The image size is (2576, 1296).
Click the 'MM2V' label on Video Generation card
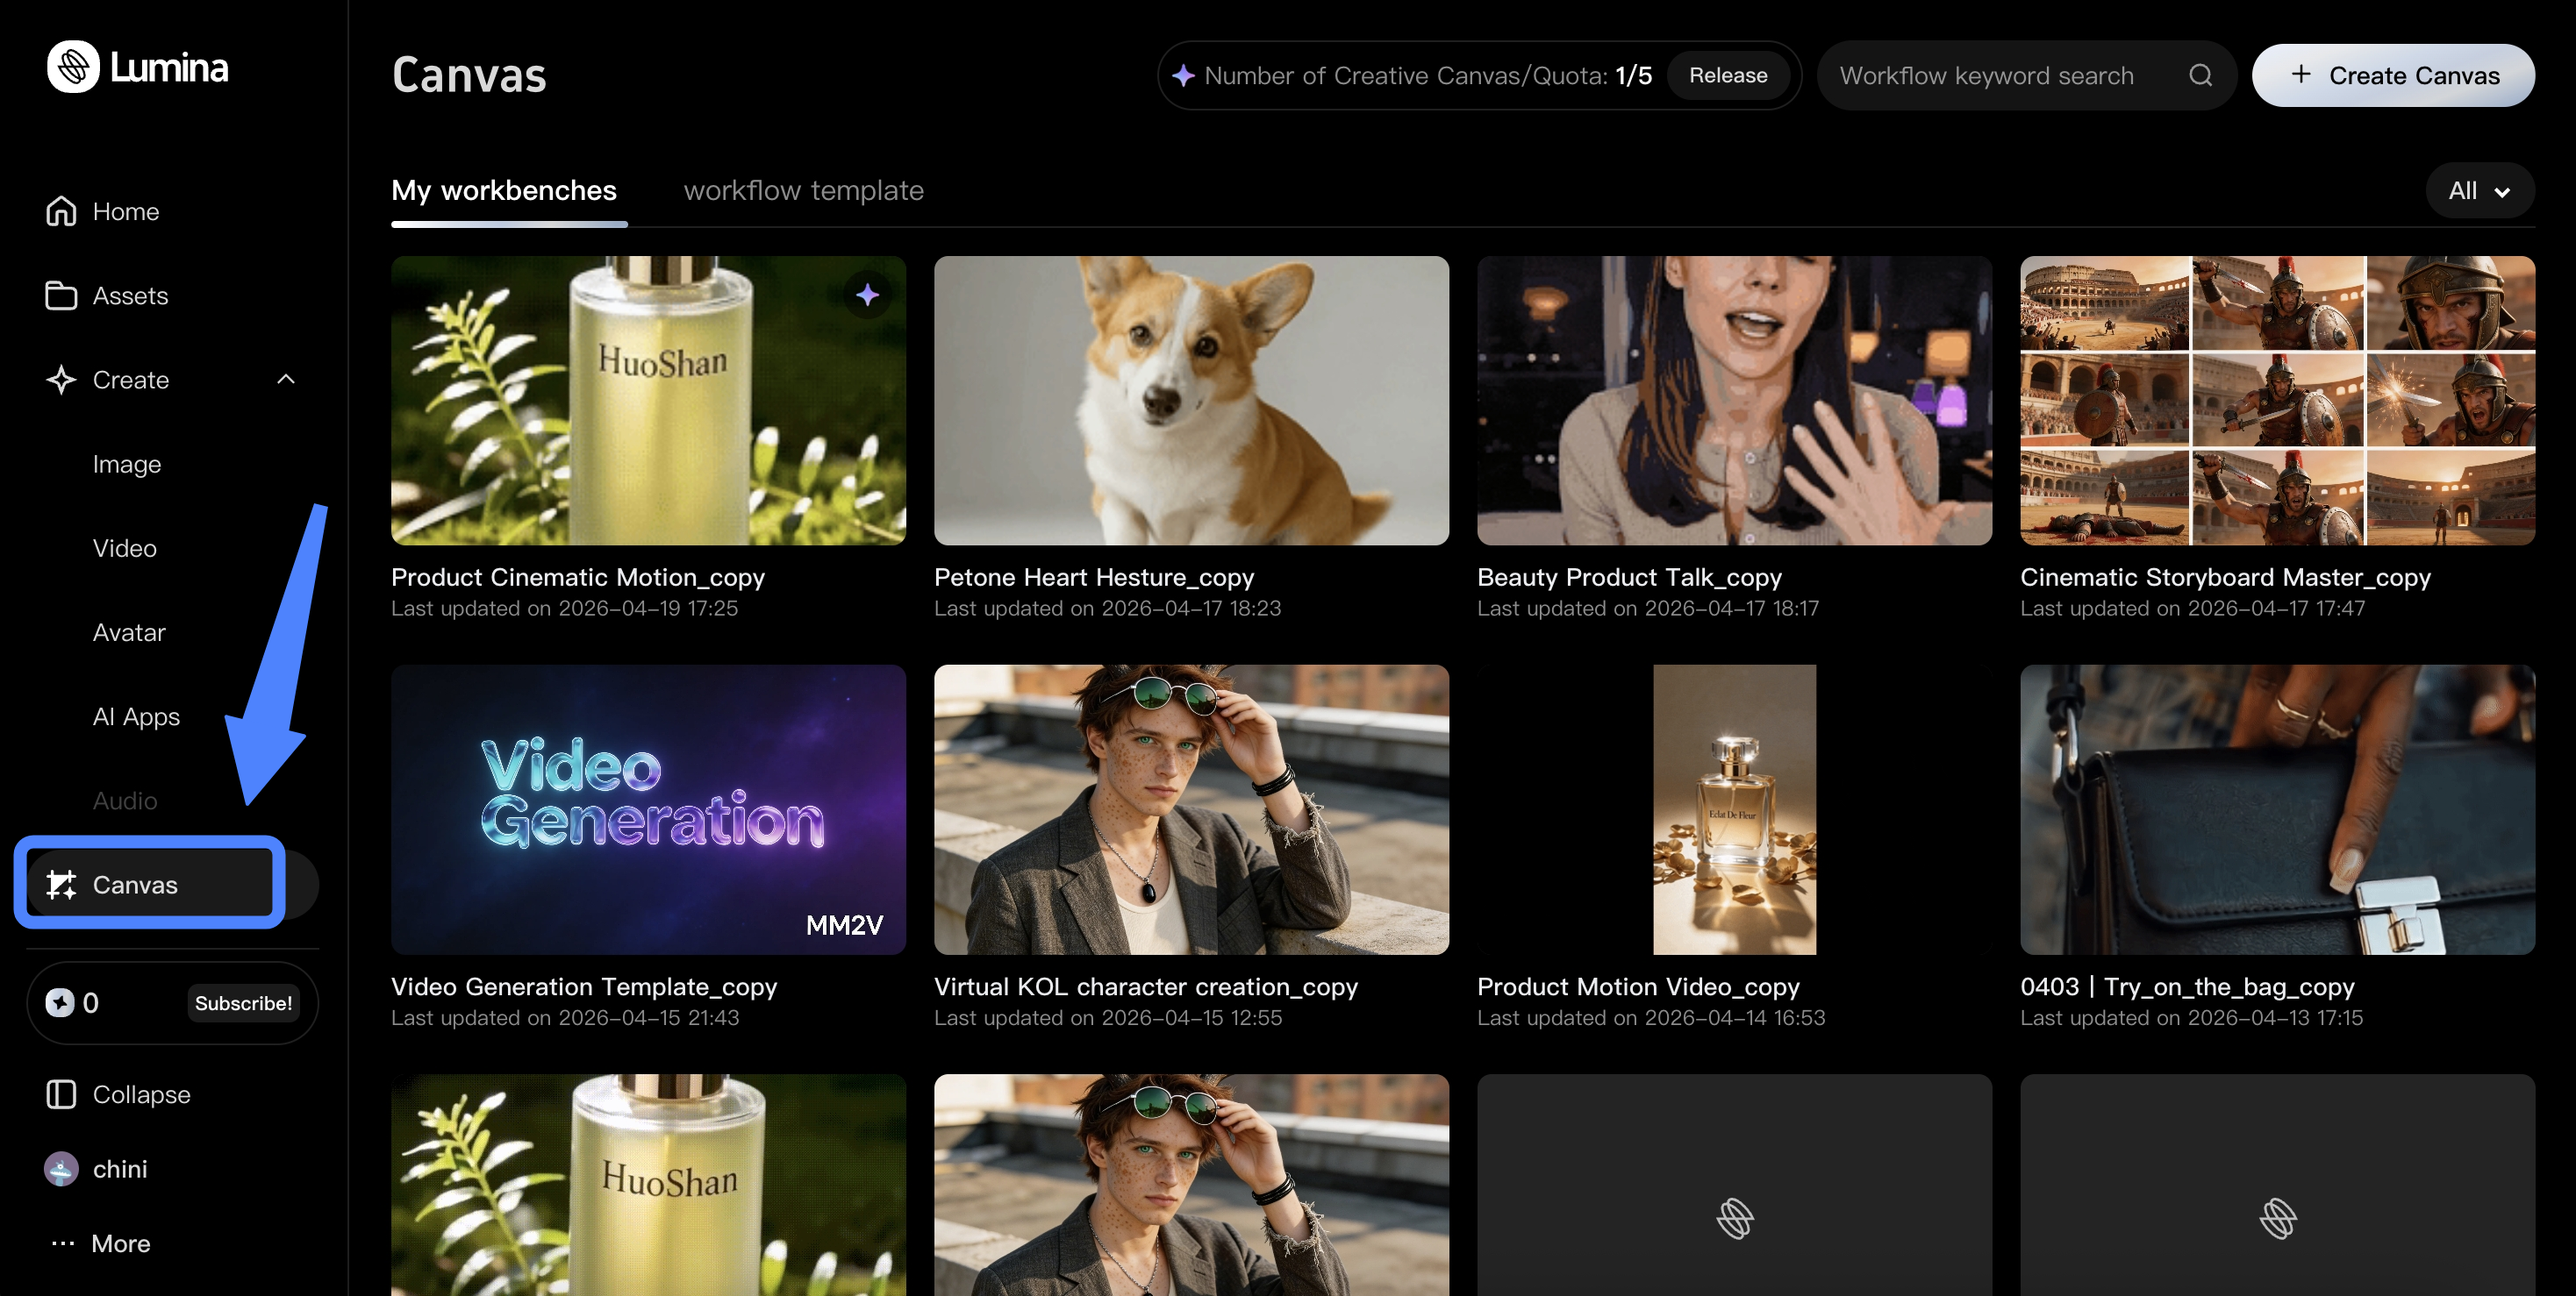pyautogui.click(x=844, y=924)
